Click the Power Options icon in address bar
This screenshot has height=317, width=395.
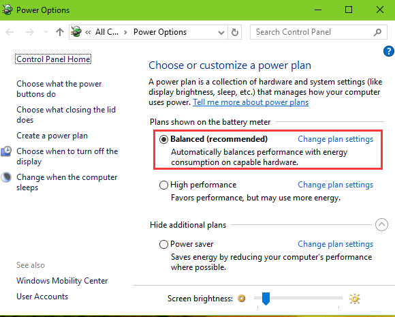[x=76, y=32]
